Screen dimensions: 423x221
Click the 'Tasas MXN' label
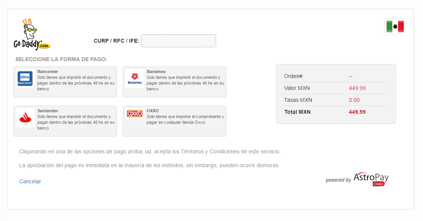point(298,100)
